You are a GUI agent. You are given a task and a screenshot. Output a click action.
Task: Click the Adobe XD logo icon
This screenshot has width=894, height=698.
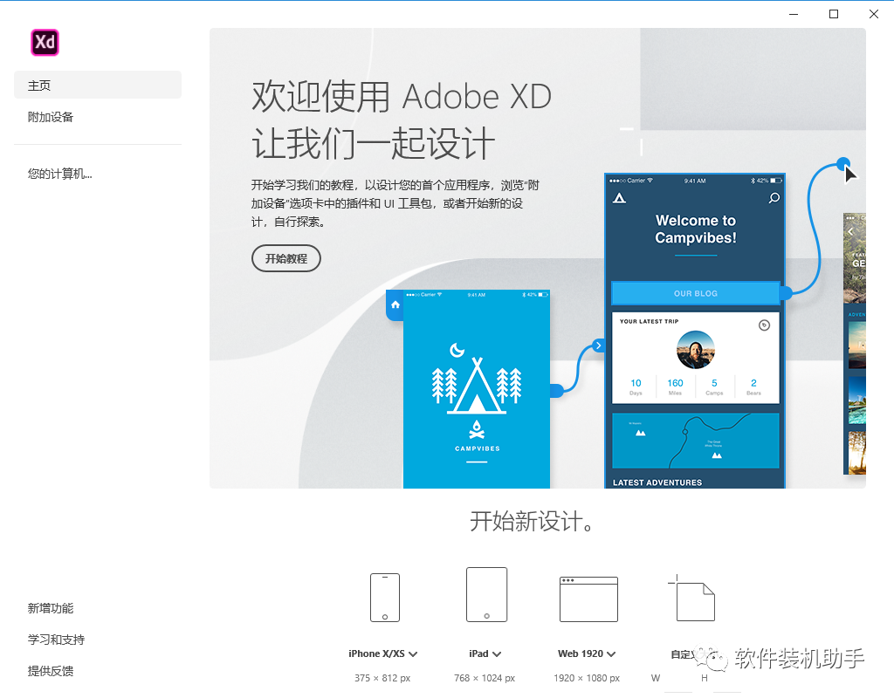click(x=45, y=42)
